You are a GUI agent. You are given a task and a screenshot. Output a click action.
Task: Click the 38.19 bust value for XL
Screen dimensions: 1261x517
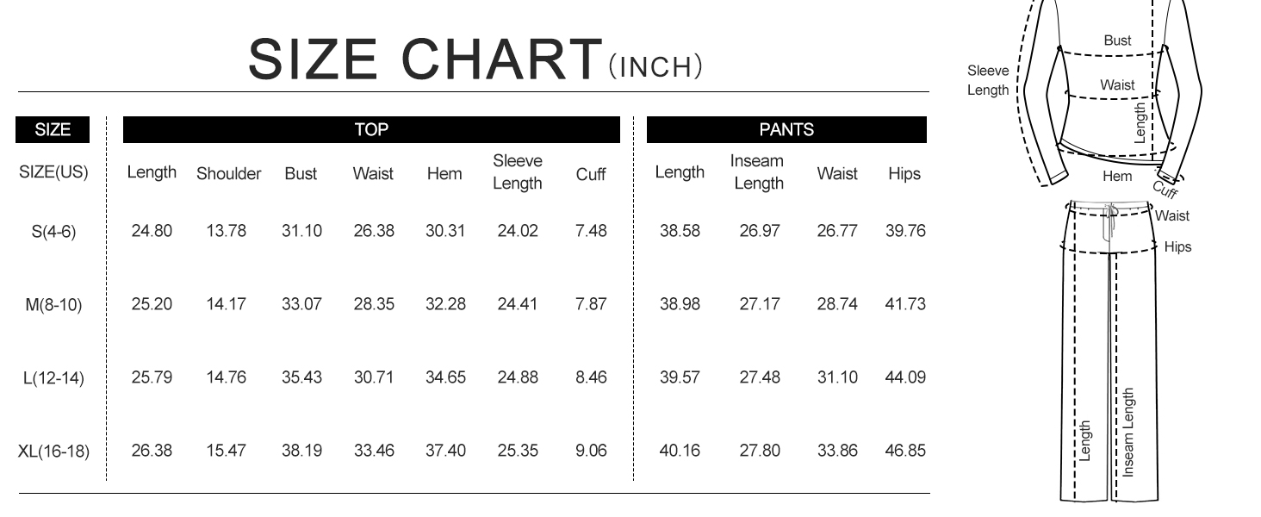click(x=301, y=451)
